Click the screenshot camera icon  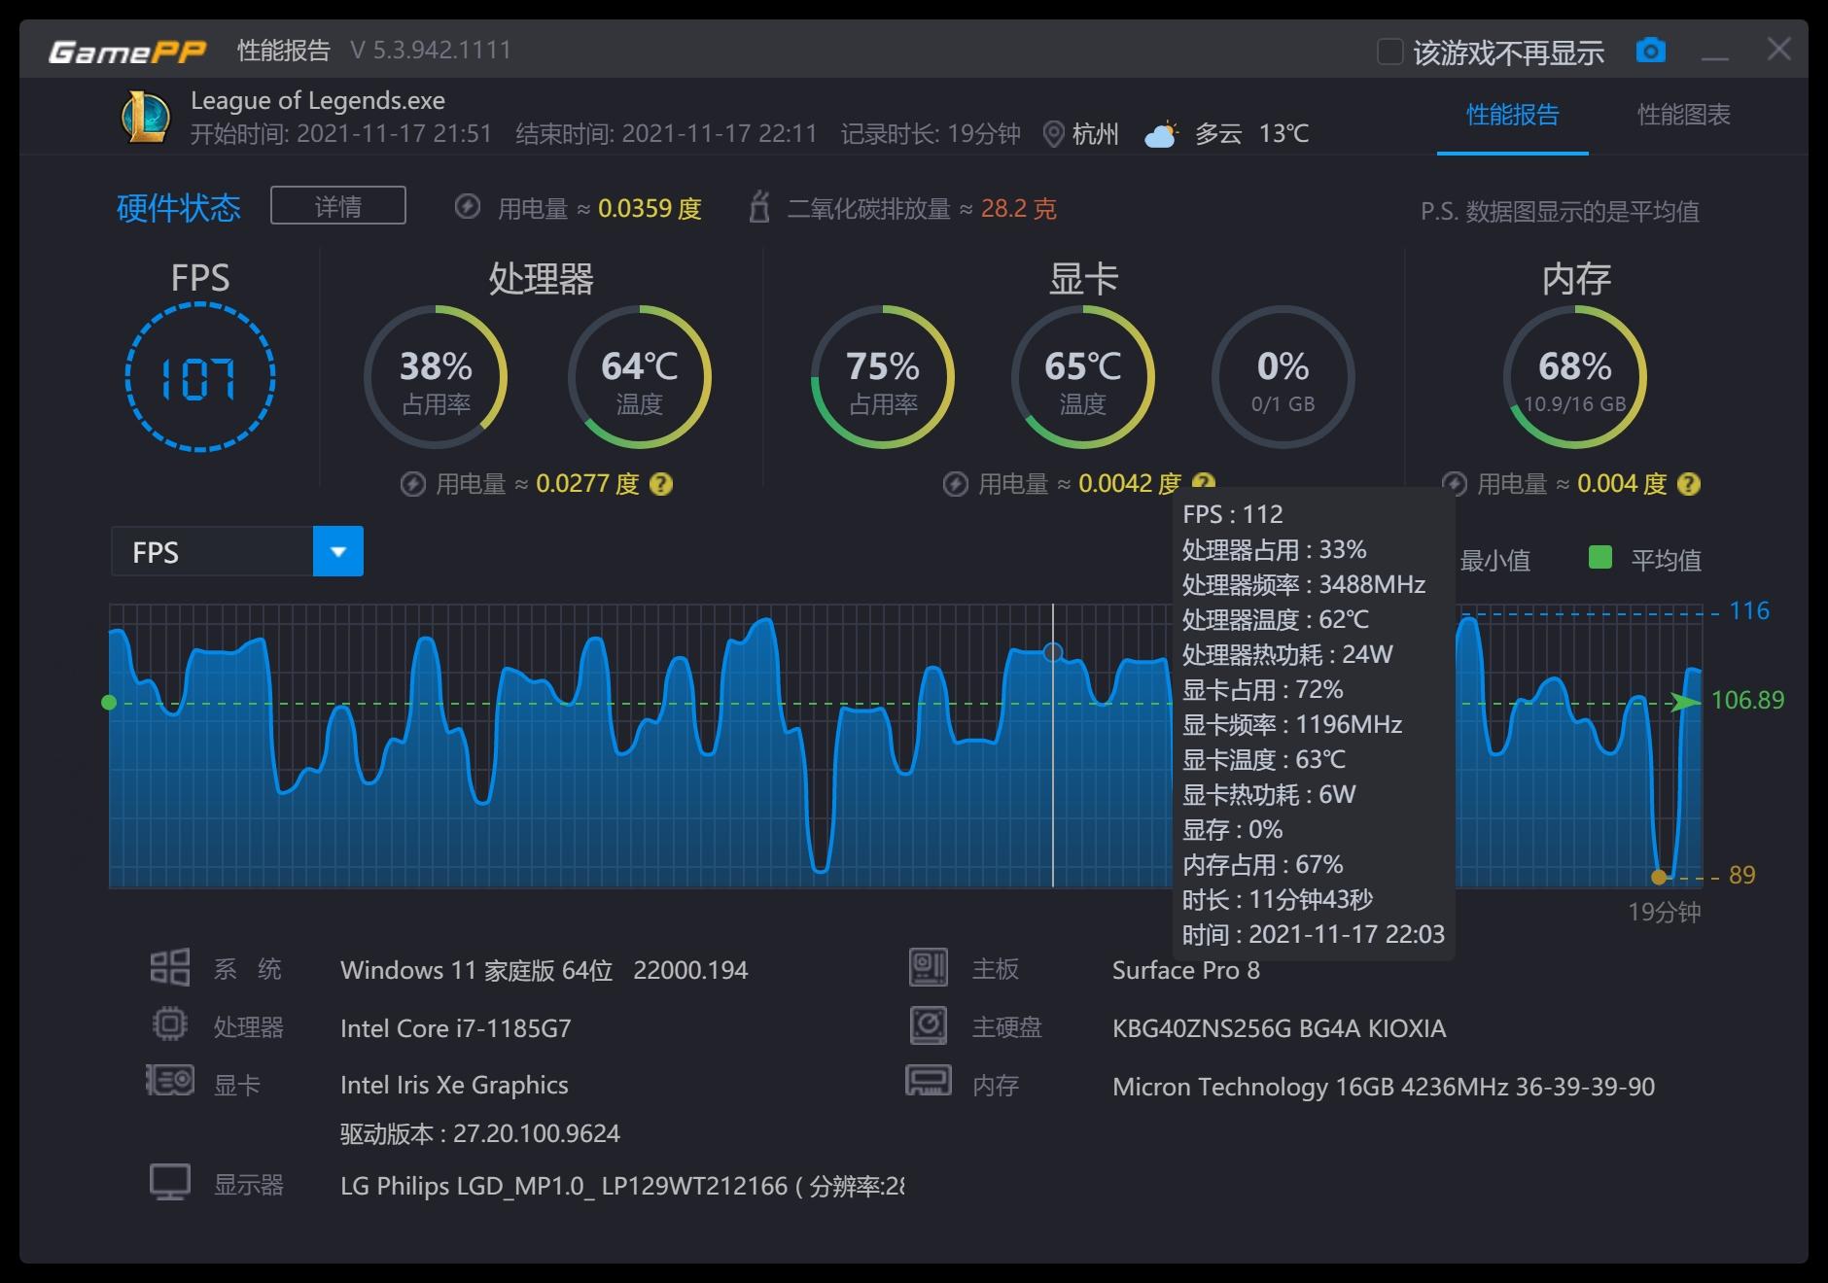1651,51
